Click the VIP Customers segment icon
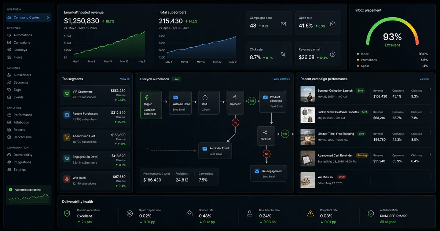This screenshot has height=231, width=440. click(67, 93)
